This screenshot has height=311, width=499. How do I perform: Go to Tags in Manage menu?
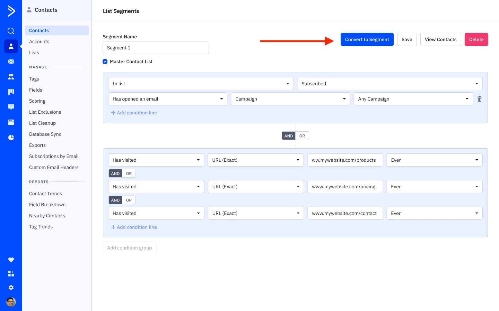point(34,79)
